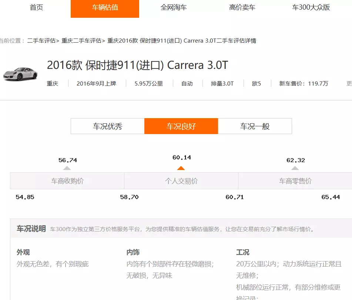Click the 62.32 price value

click(296, 160)
